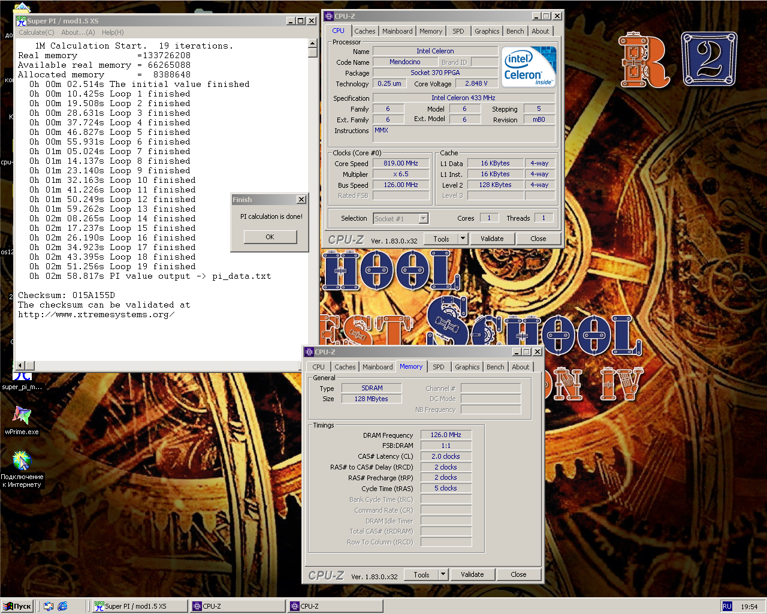Screen dimensions: 767x614
Task: Select Super PI taskbar button
Action: coord(140,606)
